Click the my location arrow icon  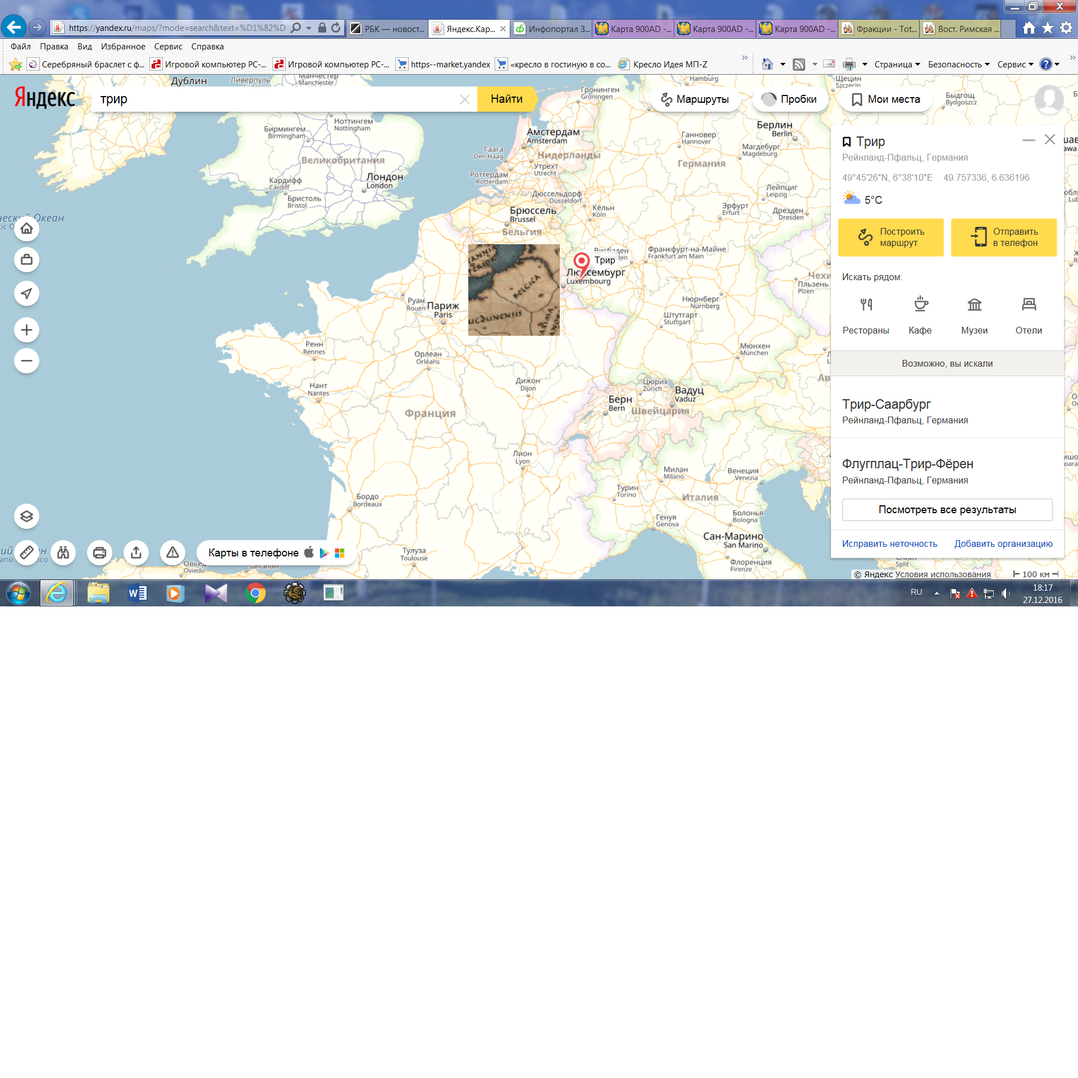[26, 294]
